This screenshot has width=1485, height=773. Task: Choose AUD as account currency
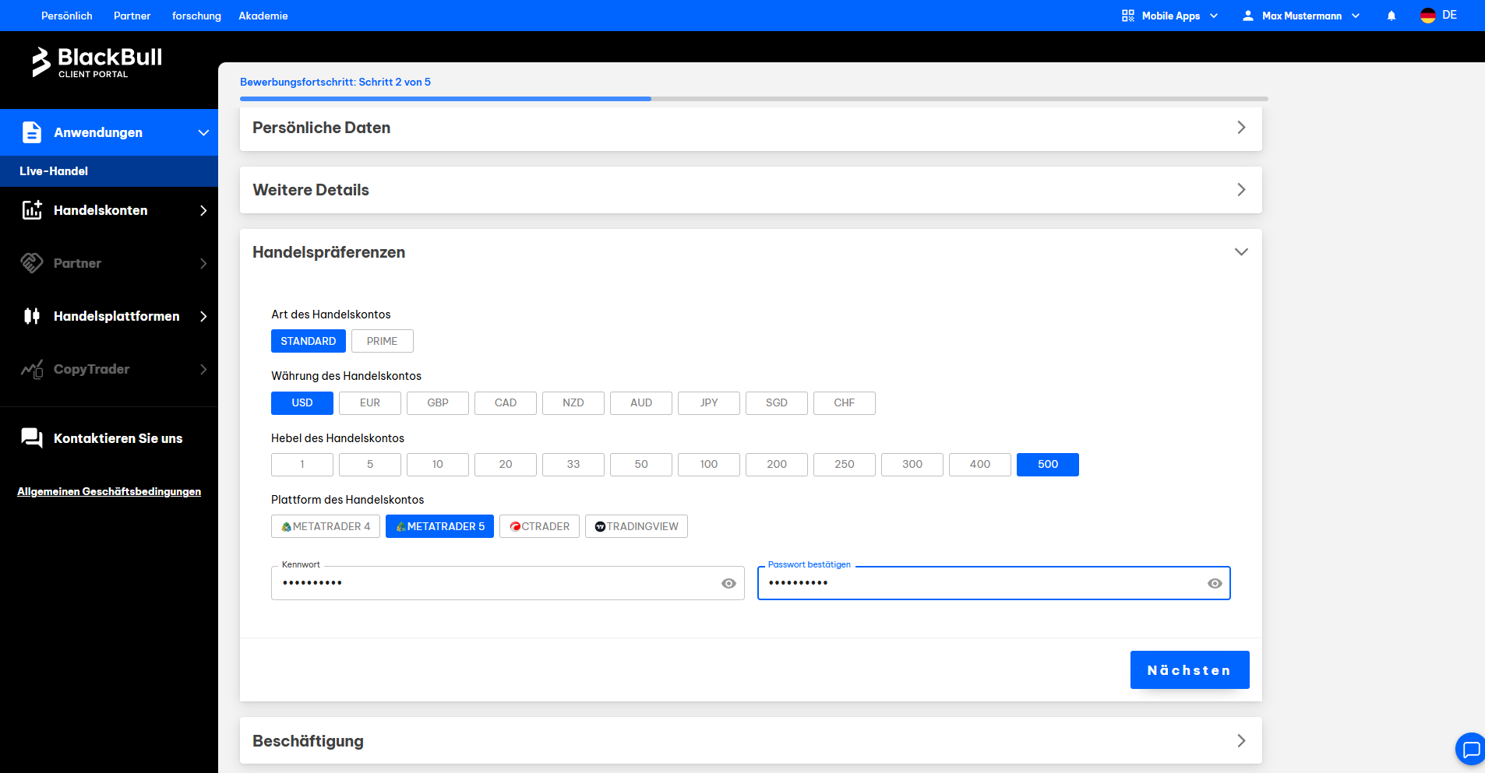641,402
